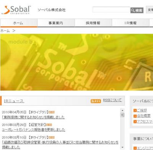Open the IR情報 navigation tab

click(130, 23)
